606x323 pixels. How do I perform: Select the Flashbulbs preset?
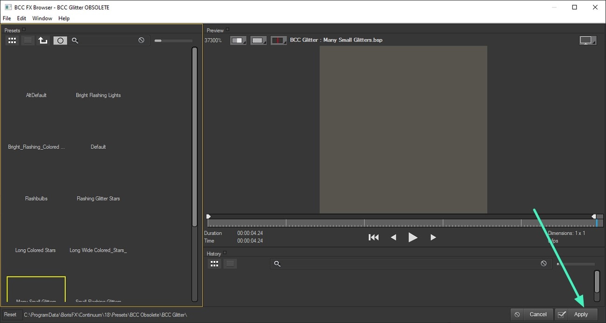pos(36,199)
